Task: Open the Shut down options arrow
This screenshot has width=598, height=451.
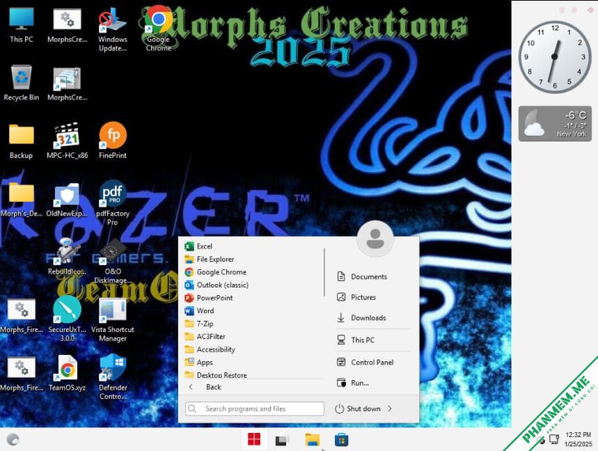Action: click(390, 409)
